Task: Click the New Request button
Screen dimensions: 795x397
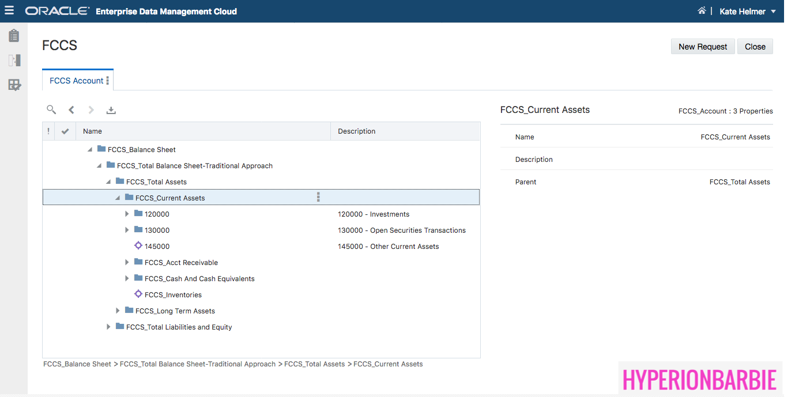Action: pyautogui.click(x=702, y=47)
